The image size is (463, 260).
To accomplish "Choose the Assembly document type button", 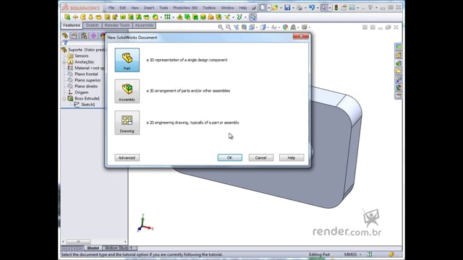I will 127,91.
